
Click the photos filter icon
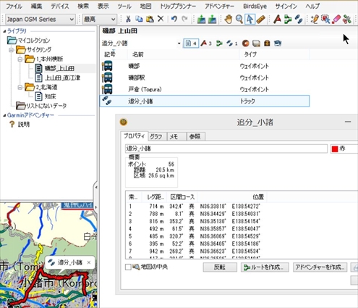pos(256,43)
